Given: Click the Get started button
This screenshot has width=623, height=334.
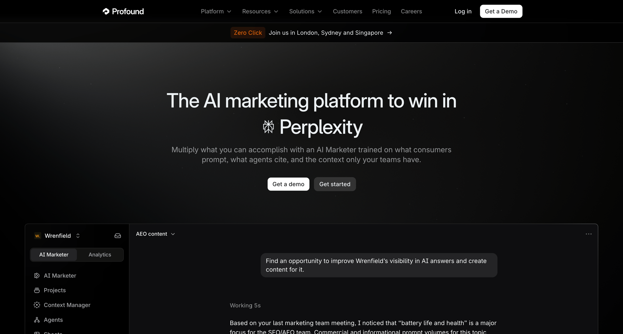Looking at the screenshot, I should coord(335,184).
